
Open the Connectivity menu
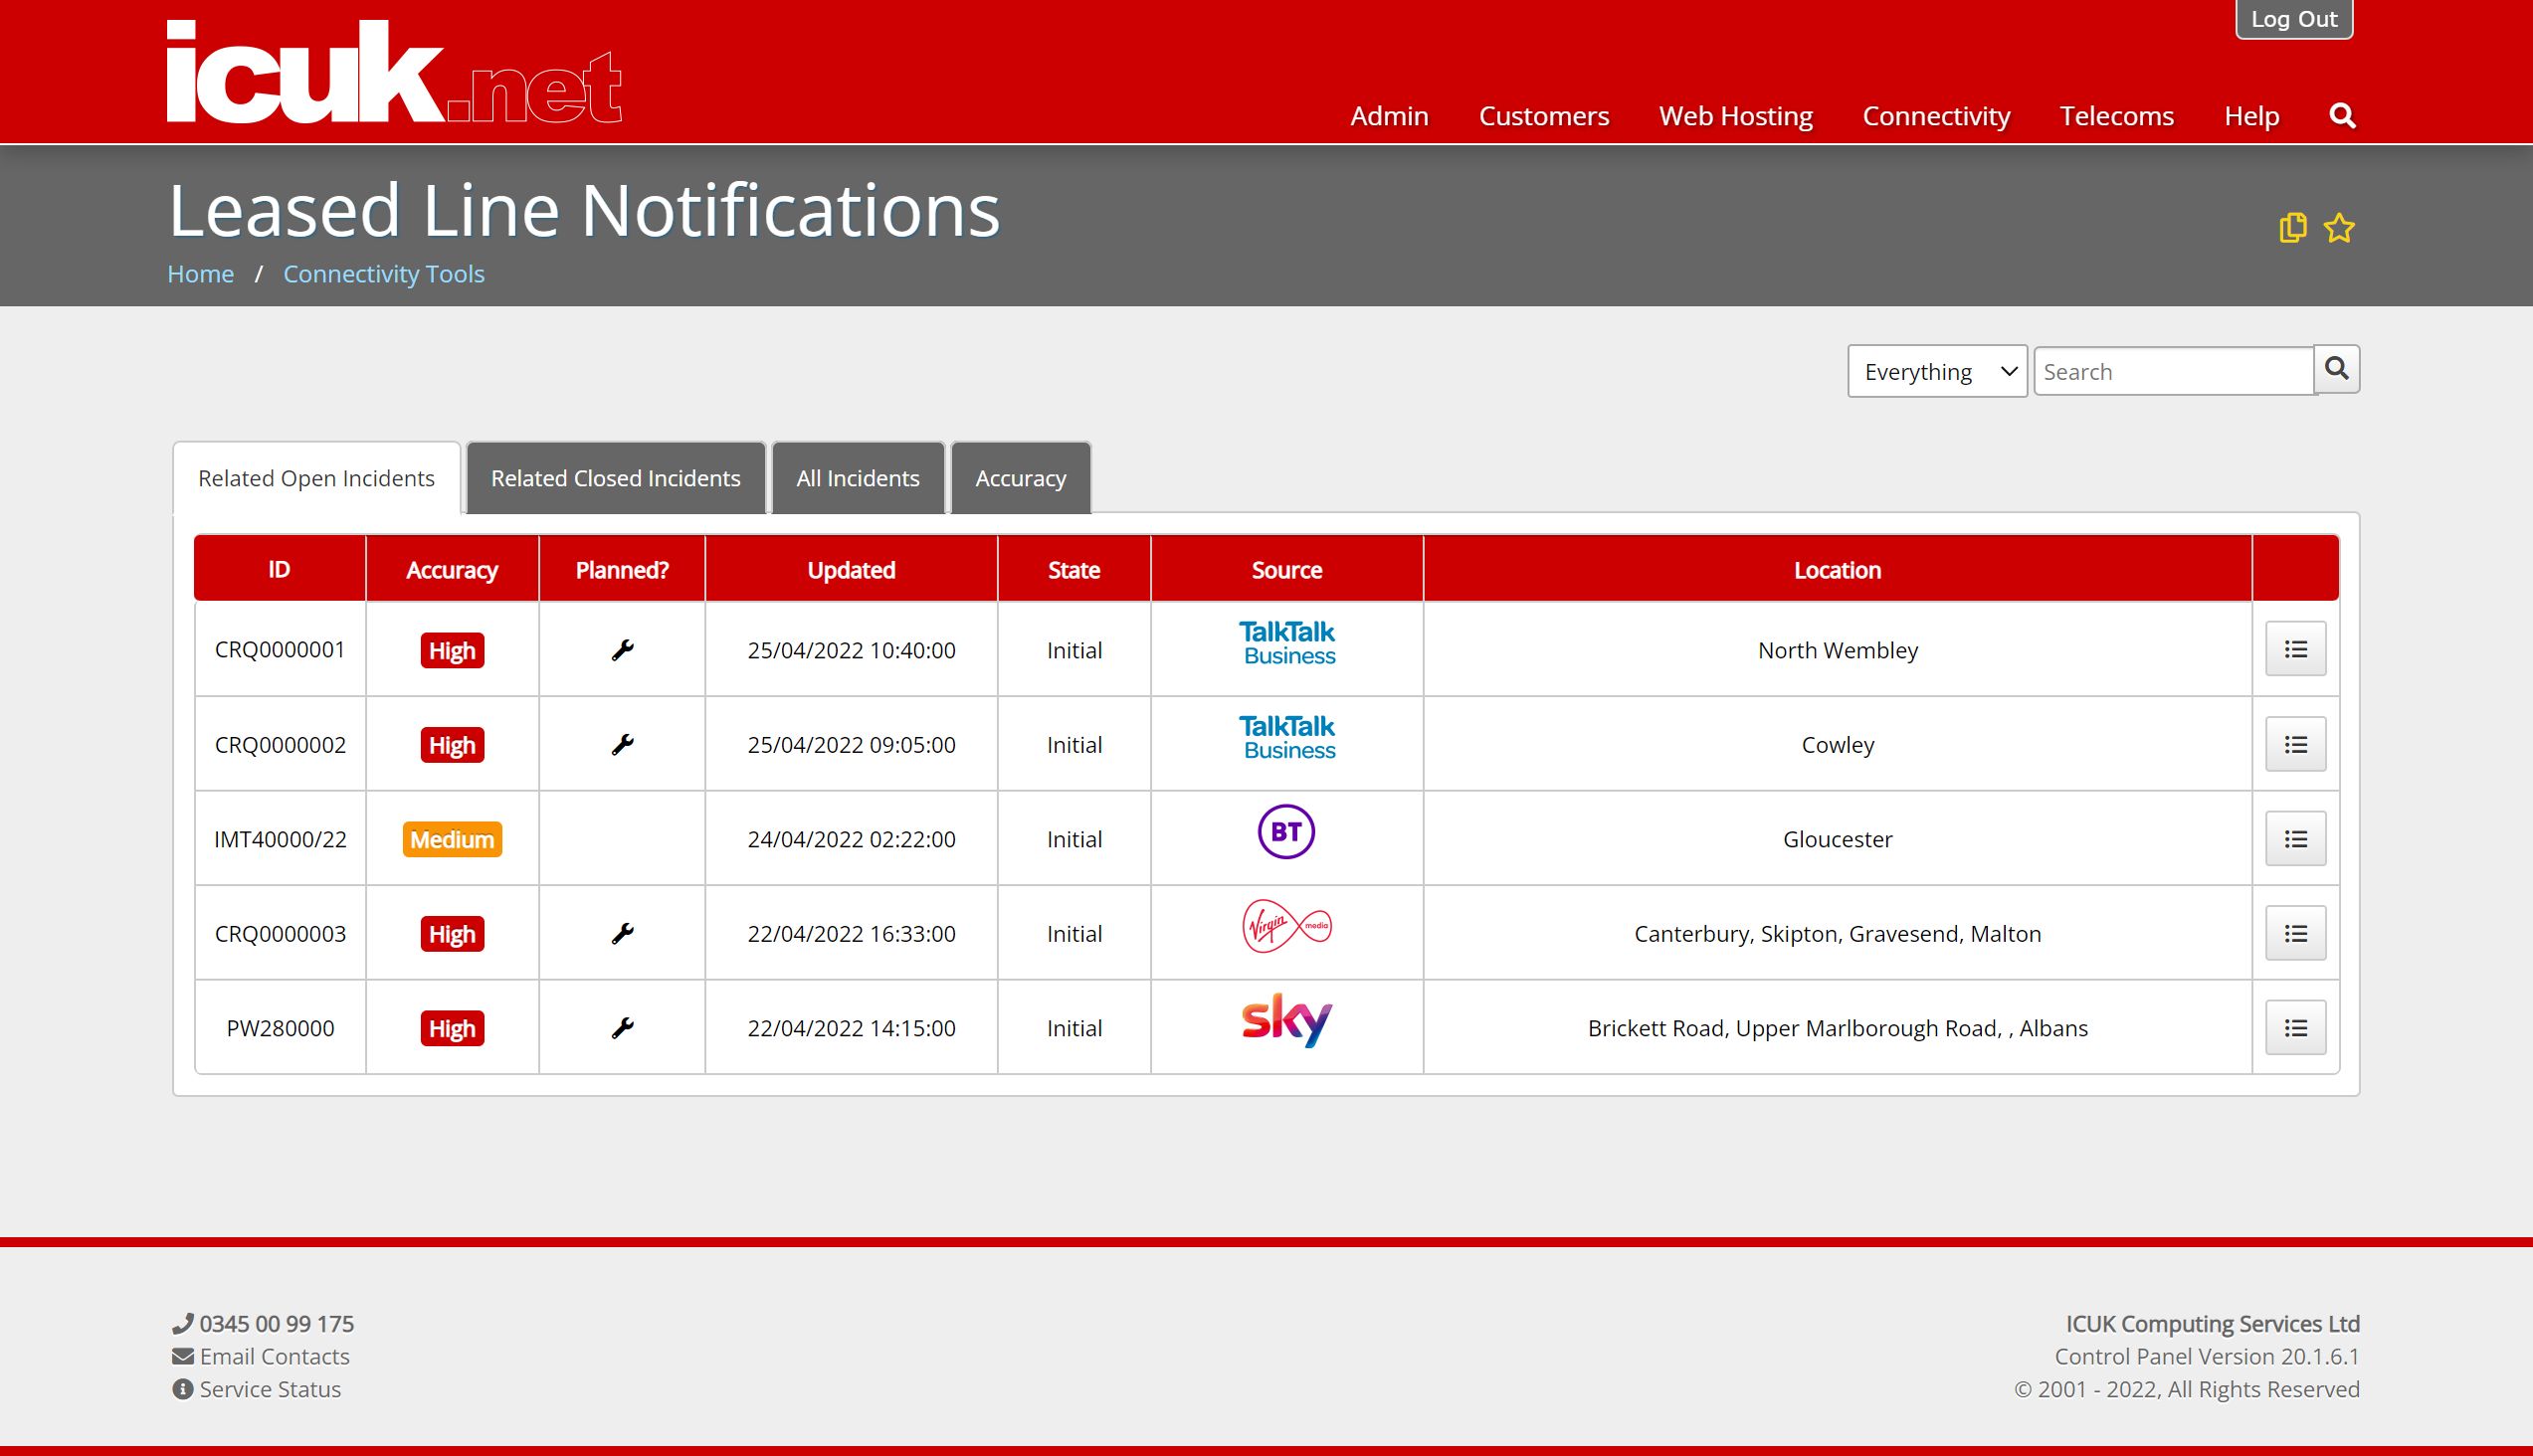1936,116
